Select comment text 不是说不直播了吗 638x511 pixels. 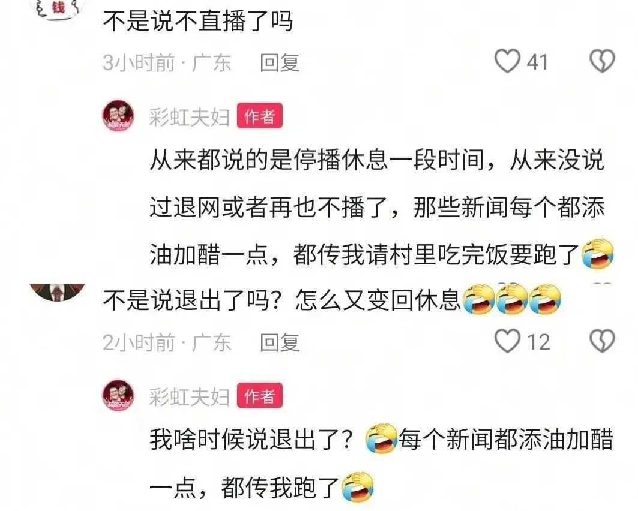click(197, 20)
